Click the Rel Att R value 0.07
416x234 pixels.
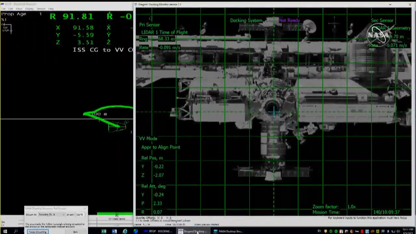158,212
